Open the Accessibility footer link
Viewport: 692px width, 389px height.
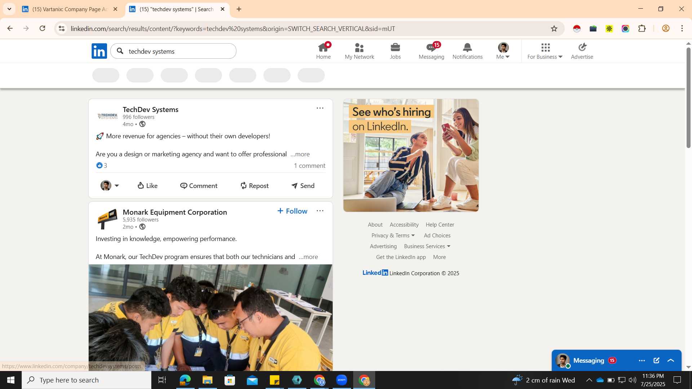[x=404, y=224]
